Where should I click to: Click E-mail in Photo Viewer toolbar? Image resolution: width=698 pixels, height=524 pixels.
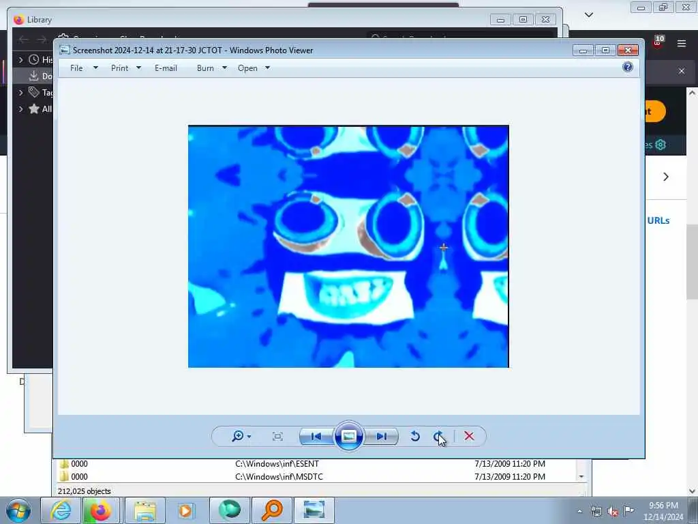(x=166, y=68)
